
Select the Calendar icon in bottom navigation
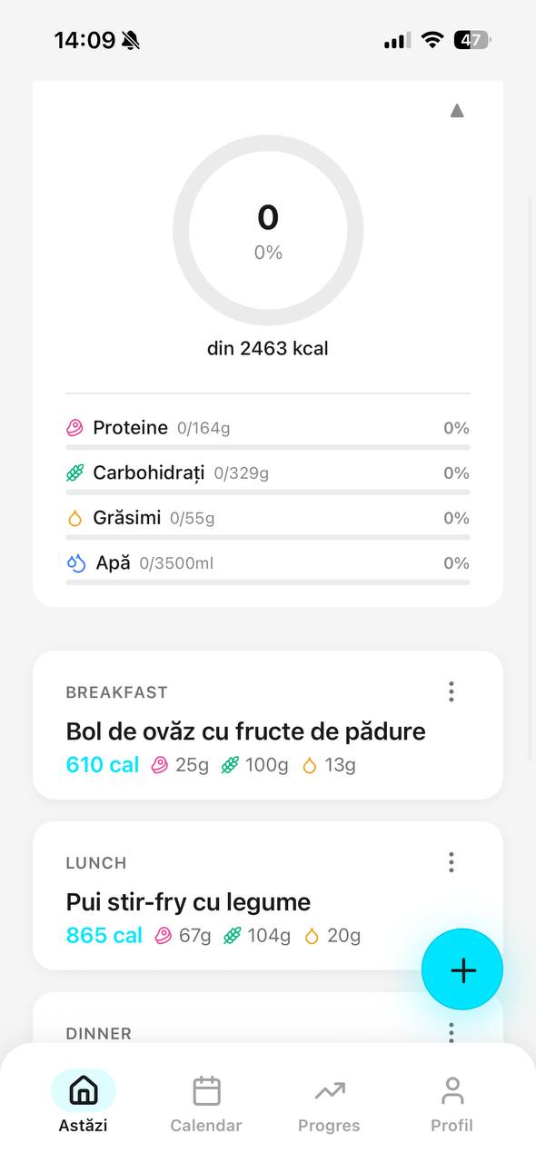click(205, 1090)
